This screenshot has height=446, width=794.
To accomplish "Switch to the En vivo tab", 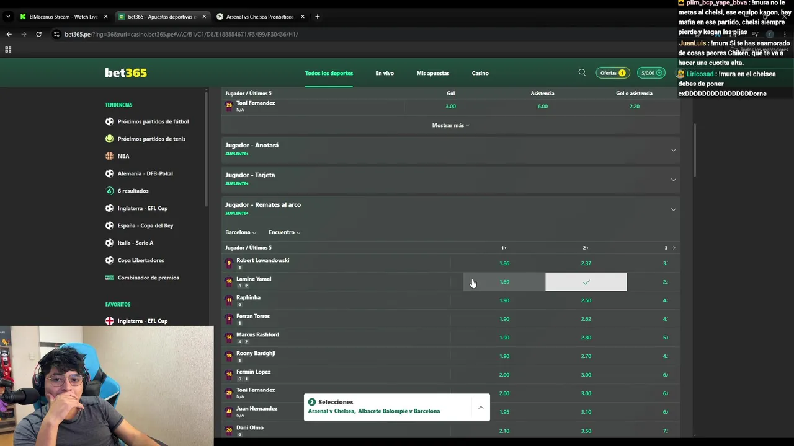I will click(385, 73).
